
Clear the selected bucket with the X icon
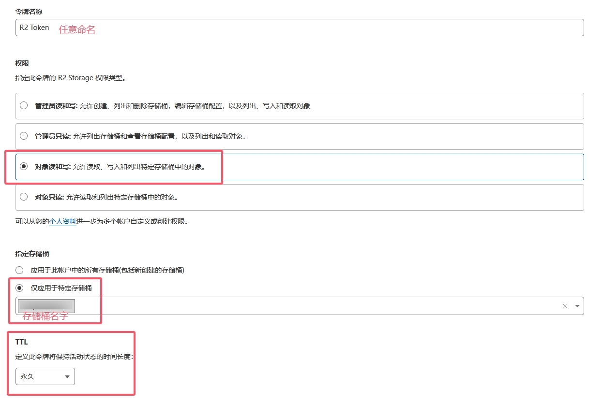click(x=564, y=306)
